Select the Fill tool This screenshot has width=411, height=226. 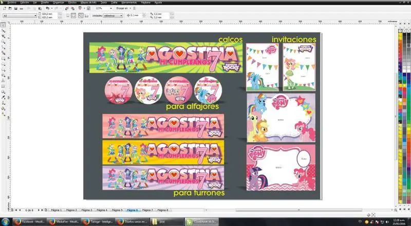coord(3,108)
